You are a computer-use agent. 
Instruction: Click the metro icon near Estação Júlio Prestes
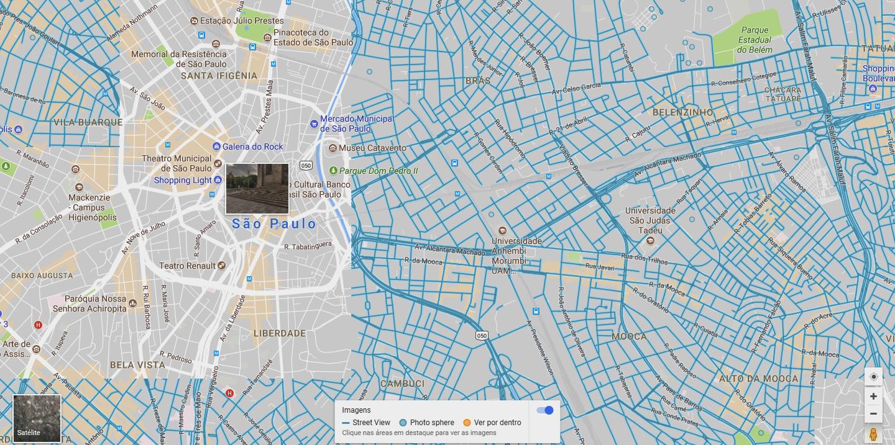coord(272,63)
